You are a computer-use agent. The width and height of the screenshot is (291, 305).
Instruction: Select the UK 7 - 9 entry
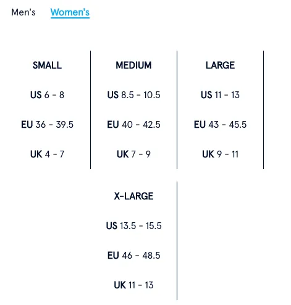133,154
